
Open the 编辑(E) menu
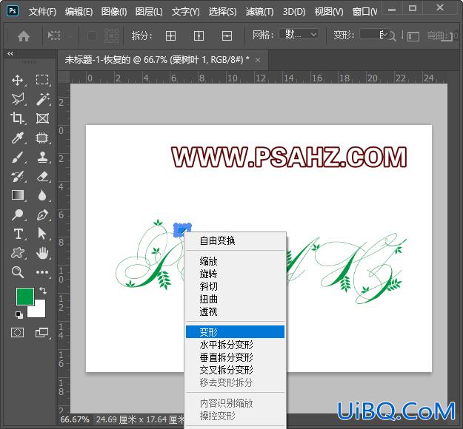(79, 12)
